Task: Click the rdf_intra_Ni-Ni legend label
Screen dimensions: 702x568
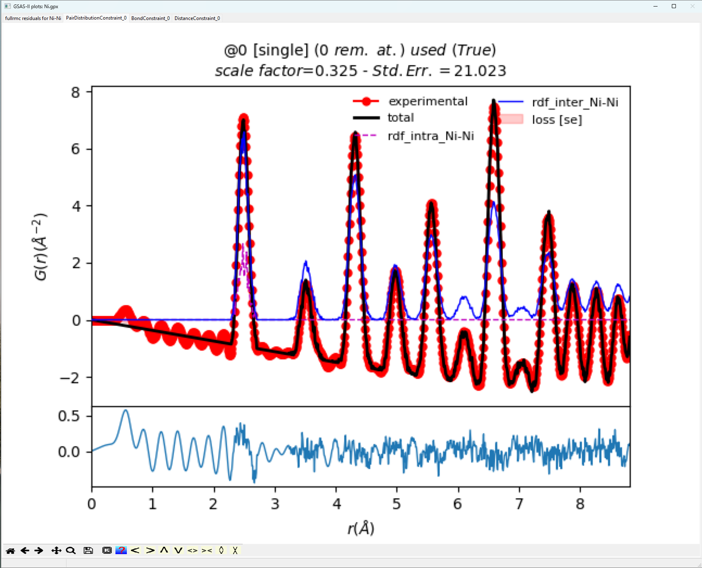Action: [431, 136]
